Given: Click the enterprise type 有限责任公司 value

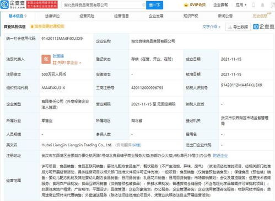Looking at the screenshot, I should [x=65, y=104].
